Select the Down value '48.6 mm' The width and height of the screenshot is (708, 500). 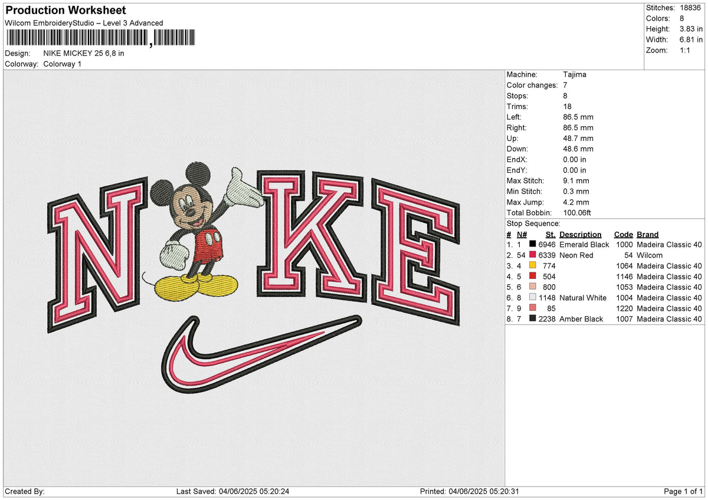tap(578, 149)
